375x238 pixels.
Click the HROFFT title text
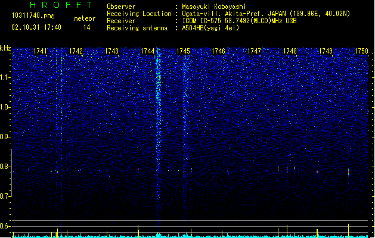(61, 5)
